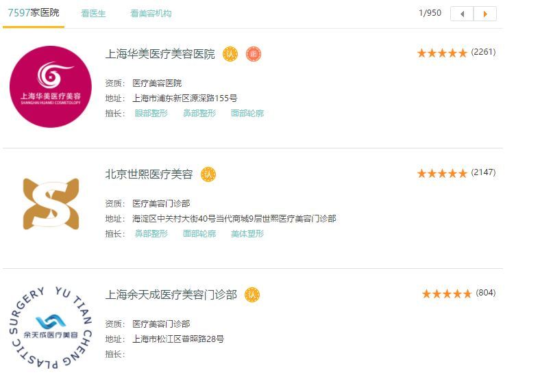Screen dimensions: 540x381
Task: Open the 余天成医疗美容 circular logo
Action: tap(50, 328)
